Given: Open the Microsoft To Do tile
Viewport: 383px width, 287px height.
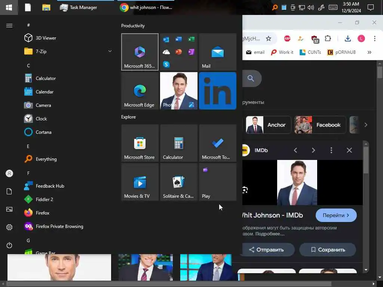Looking at the screenshot, I should [218, 143].
